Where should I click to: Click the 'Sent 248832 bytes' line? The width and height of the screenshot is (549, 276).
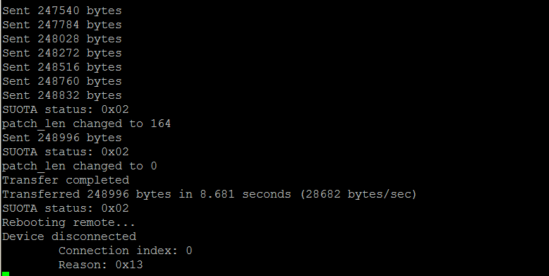(x=62, y=95)
